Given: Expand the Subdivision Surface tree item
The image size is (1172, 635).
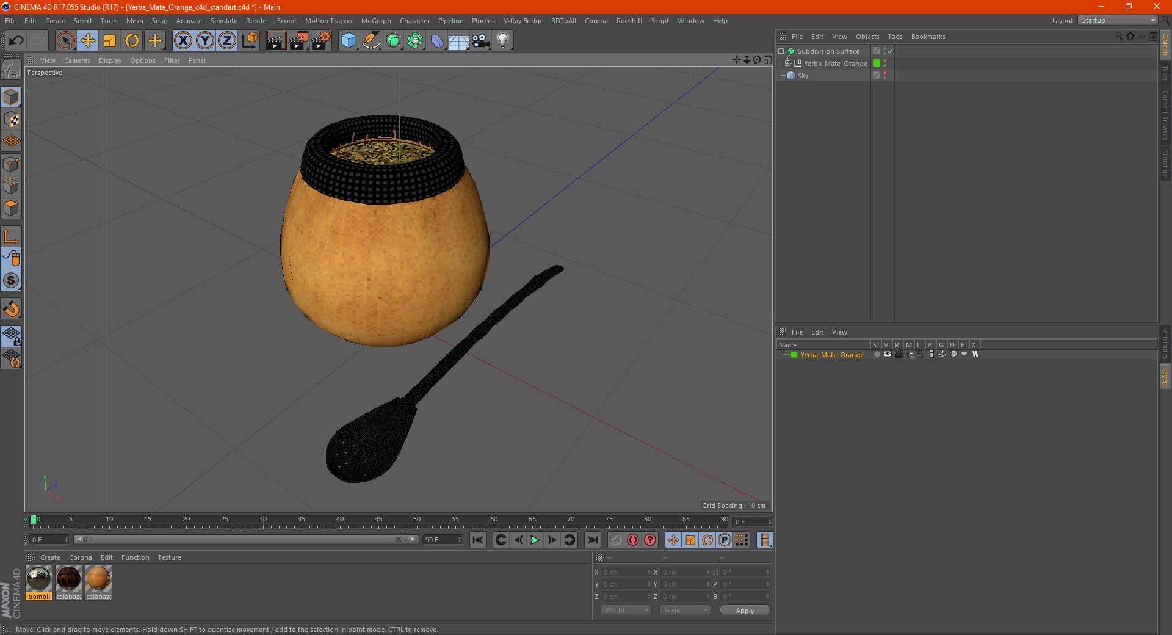Looking at the screenshot, I should point(781,51).
